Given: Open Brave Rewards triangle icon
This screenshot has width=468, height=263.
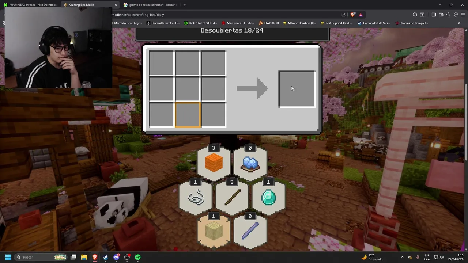Looking at the screenshot, I should (x=361, y=15).
